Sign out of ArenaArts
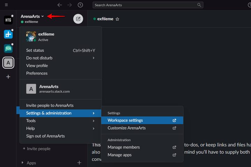 (61, 136)
